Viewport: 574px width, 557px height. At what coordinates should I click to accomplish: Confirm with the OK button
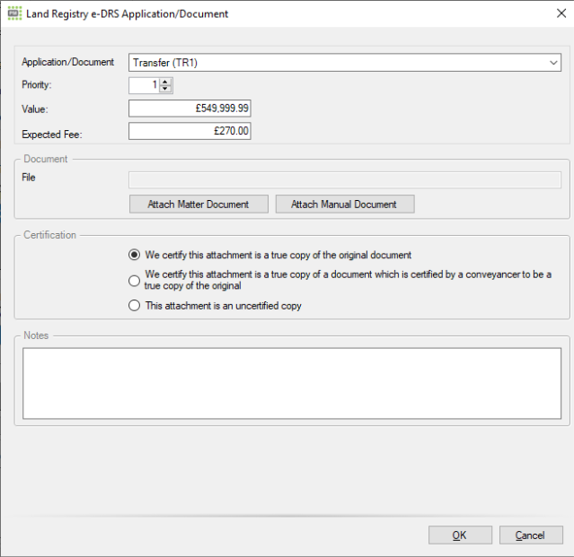(460, 535)
